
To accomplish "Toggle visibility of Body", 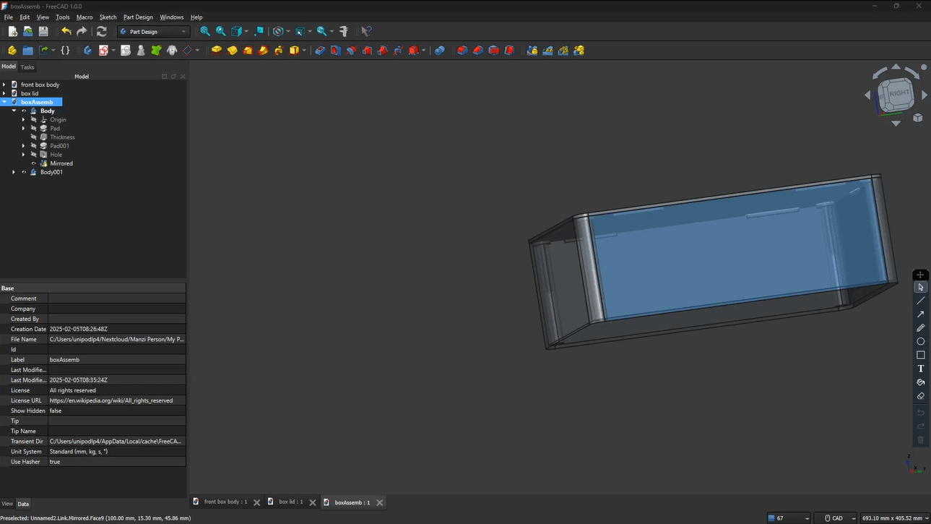I will pos(24,111).
